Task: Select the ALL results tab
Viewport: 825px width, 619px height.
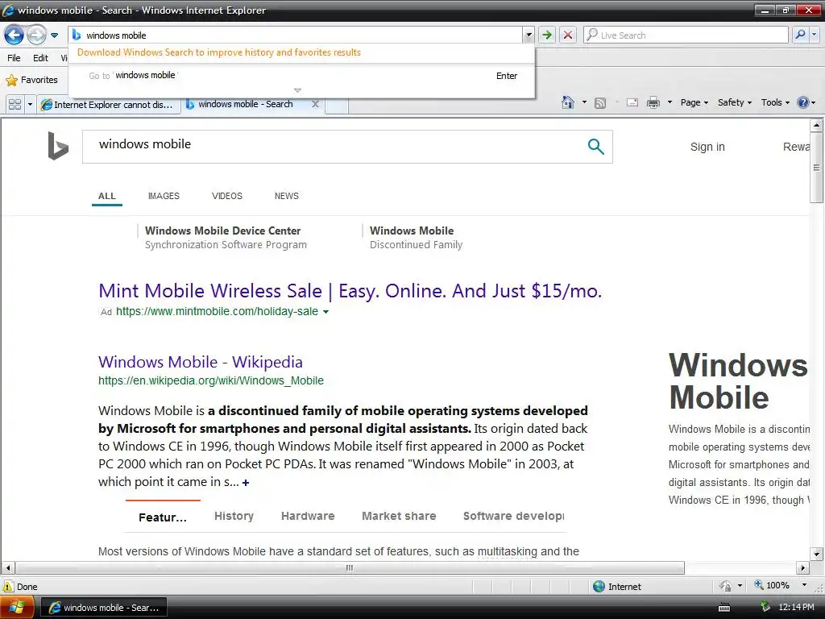Action: pyautogui.click(x=107, y=196)
